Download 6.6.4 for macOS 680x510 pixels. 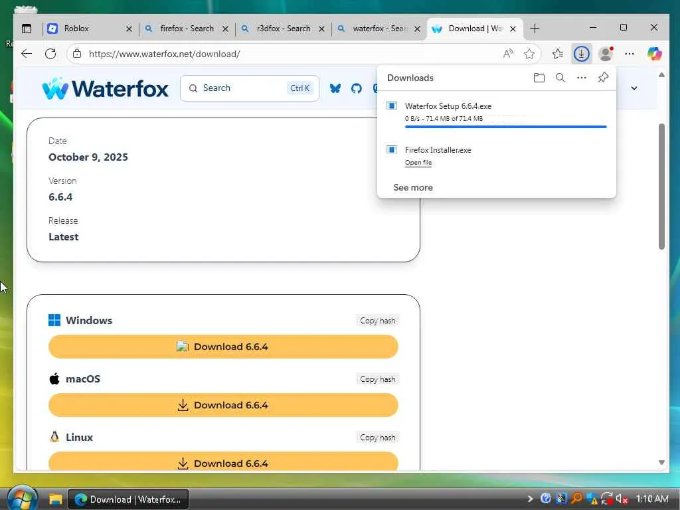click(x=223, y=405)
